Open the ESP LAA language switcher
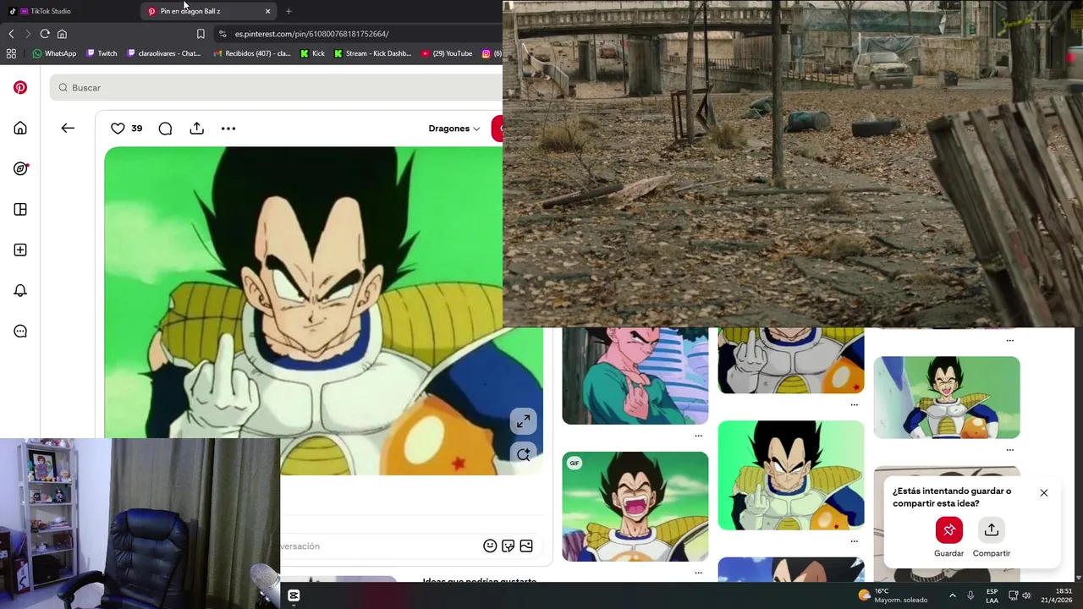The width and height of the screenshot is (1083, 609). point(992,595)
